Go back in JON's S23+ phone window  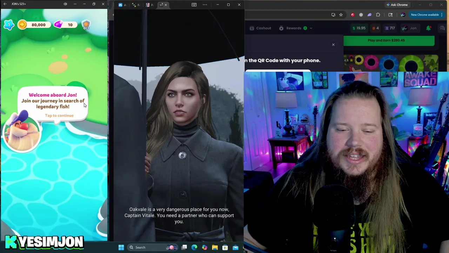coord(5,4)
